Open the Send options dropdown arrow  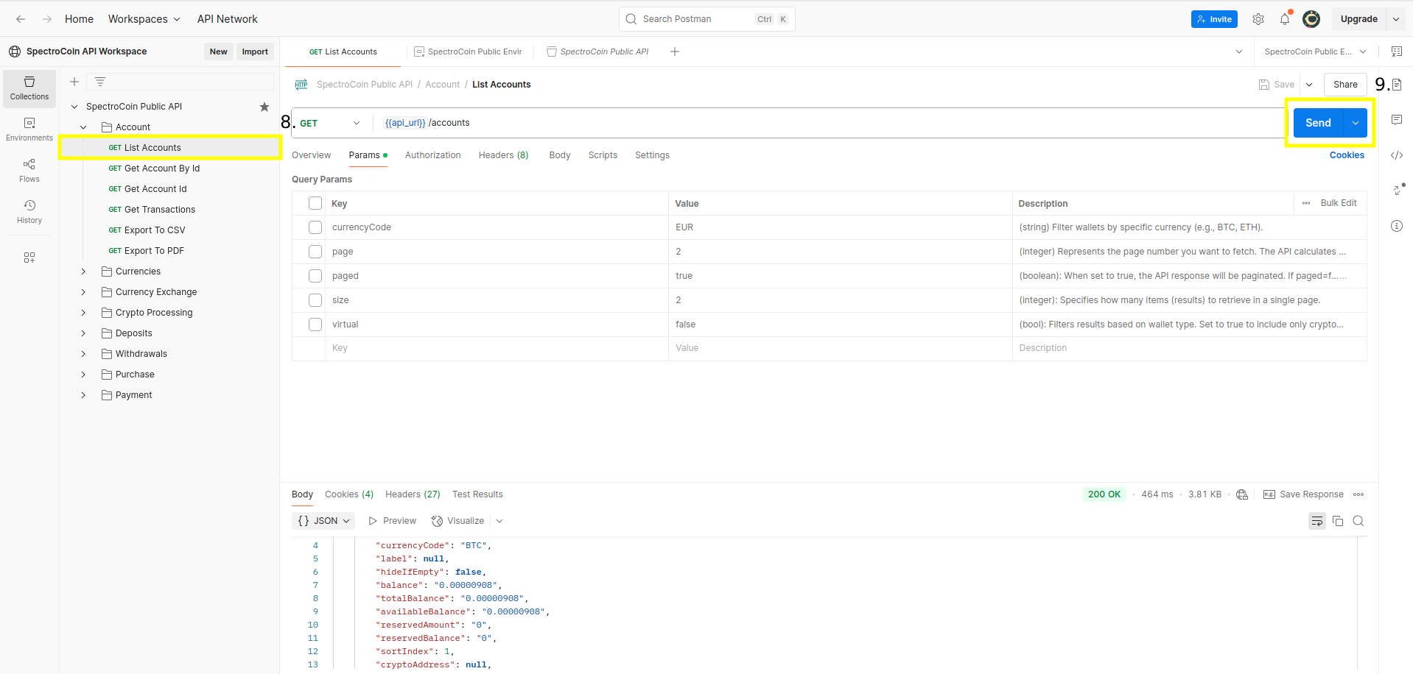point(1356,123)
